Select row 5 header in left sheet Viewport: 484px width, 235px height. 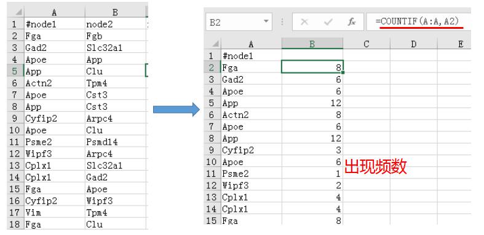coord(15,71)
